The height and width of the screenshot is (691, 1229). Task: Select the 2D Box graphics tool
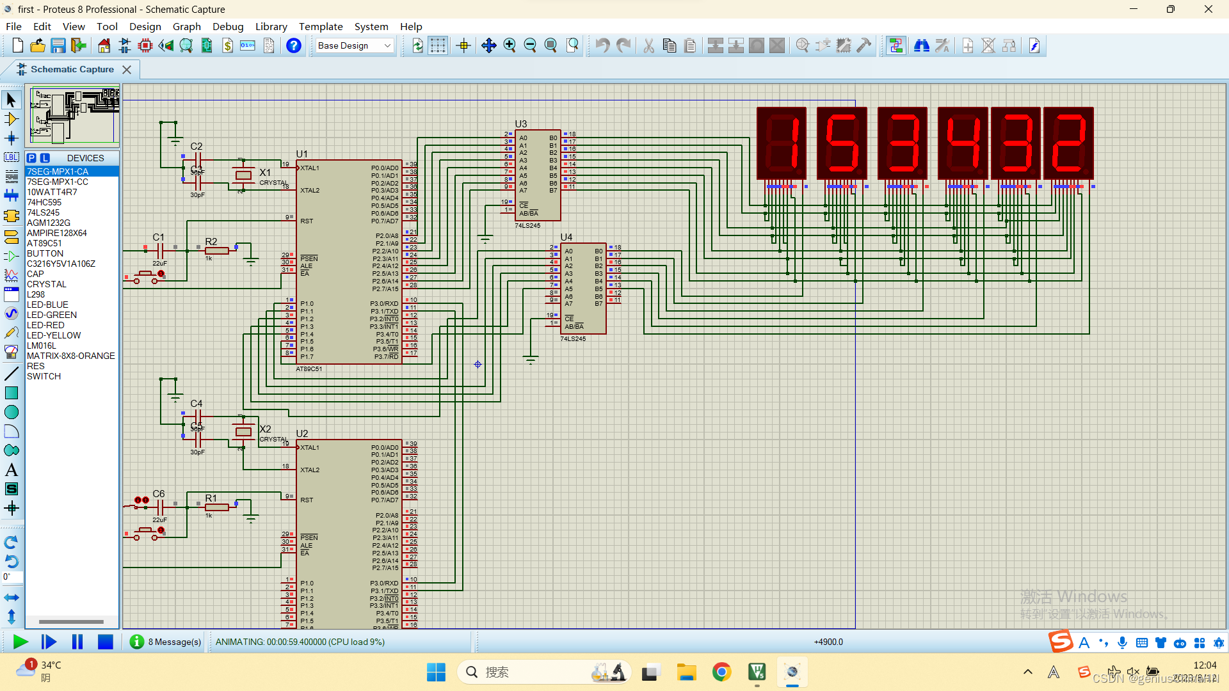pos(11,392)
